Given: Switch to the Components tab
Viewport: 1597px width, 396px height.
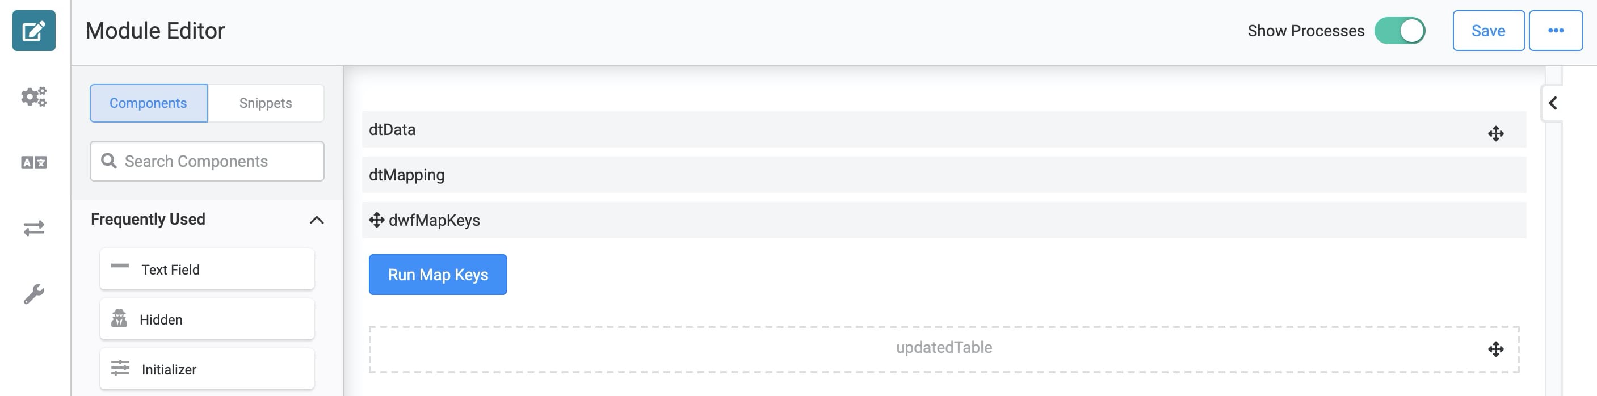Looking at the screenshot, I should [x=148, y=103].
